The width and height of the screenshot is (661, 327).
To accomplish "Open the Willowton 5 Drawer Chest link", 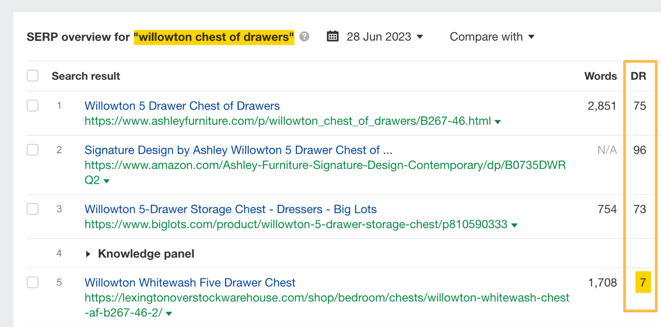I will (x=182, y=106).
